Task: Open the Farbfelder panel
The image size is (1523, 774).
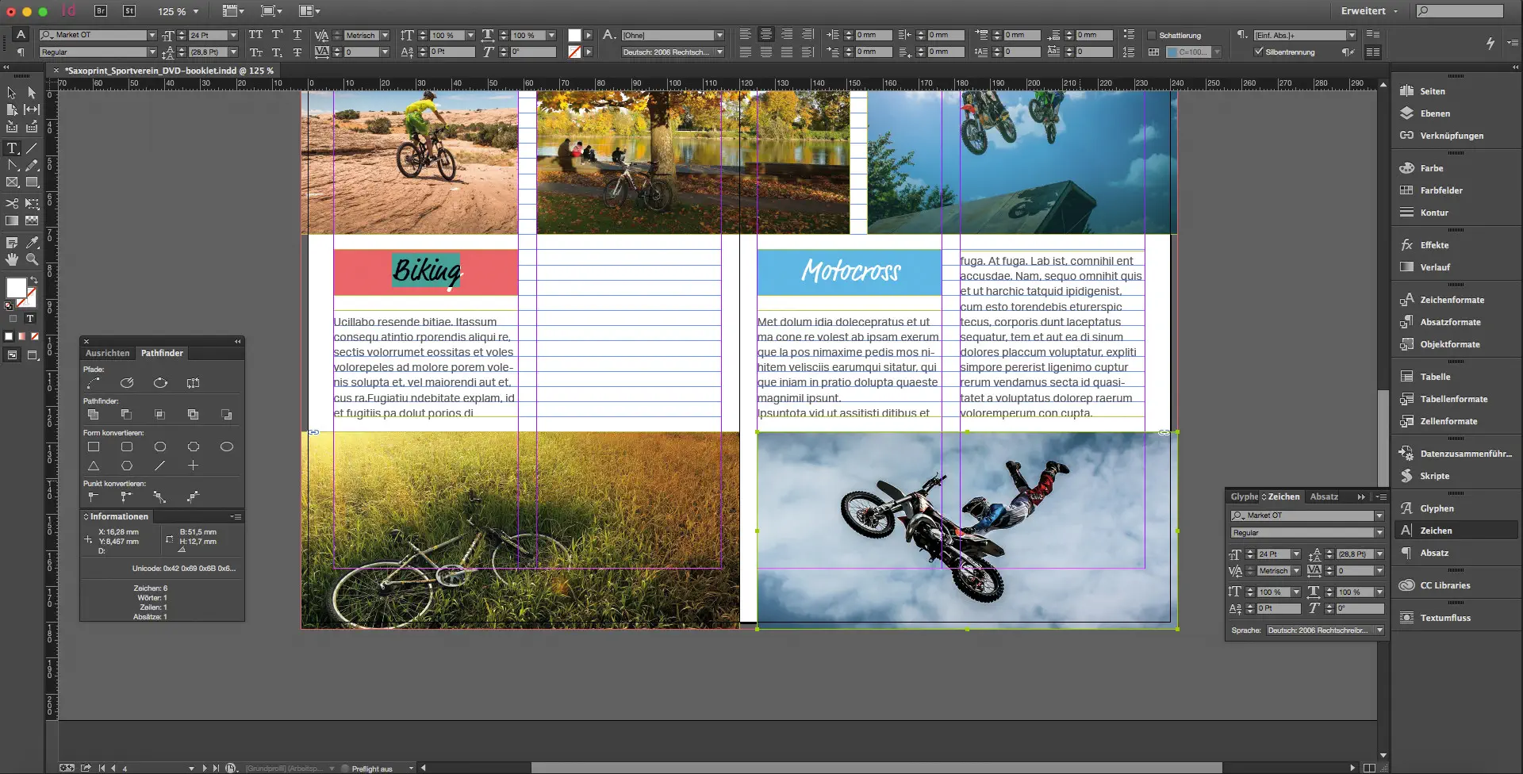Action: click(x=1441, y=190)
